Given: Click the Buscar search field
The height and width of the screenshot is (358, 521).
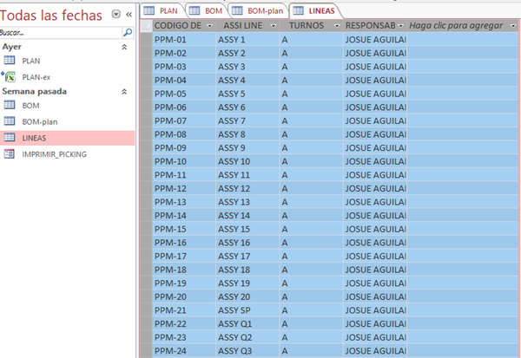Looking at the screenshot, I should point(61,32).
